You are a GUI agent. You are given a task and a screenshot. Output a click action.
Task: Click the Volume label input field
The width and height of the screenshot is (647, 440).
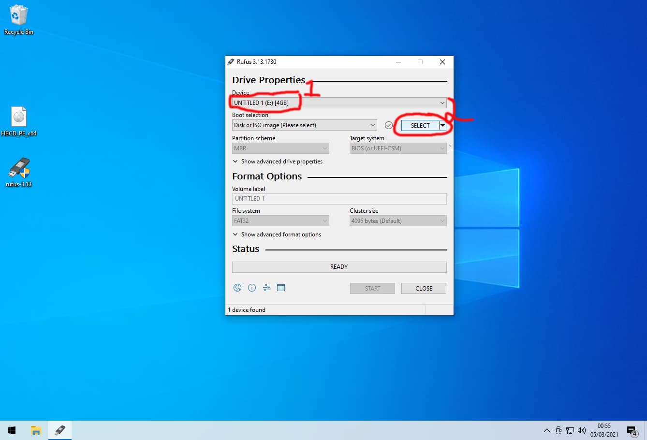(339, 199)
